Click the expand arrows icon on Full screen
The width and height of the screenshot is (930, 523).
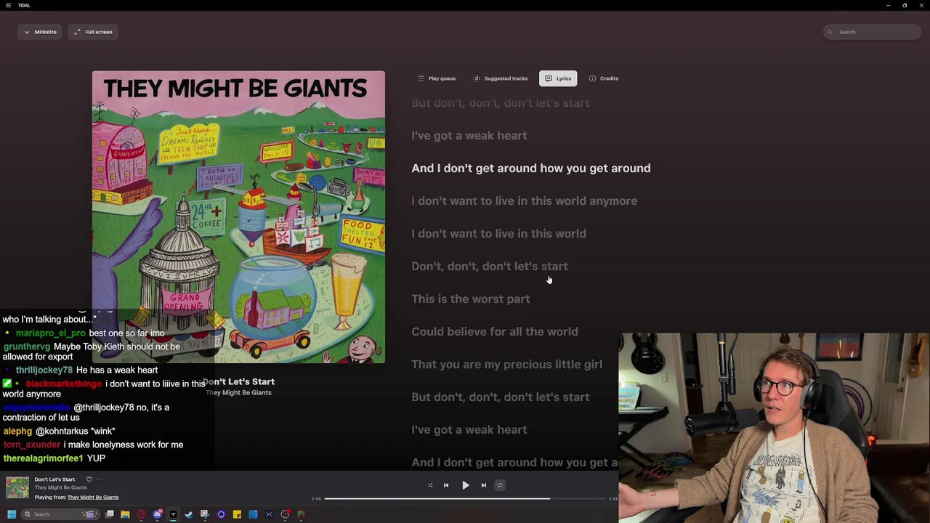78,32
